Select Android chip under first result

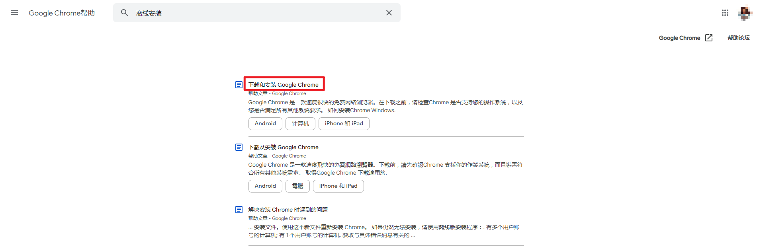[265, 124]
